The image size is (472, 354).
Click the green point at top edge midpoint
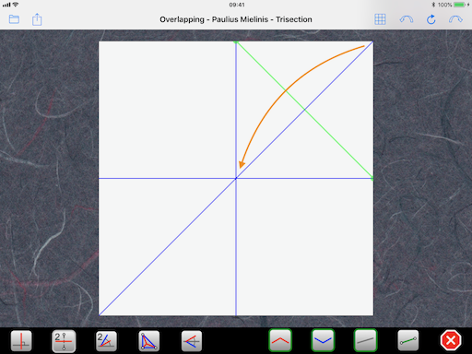(x=236, y=41)
